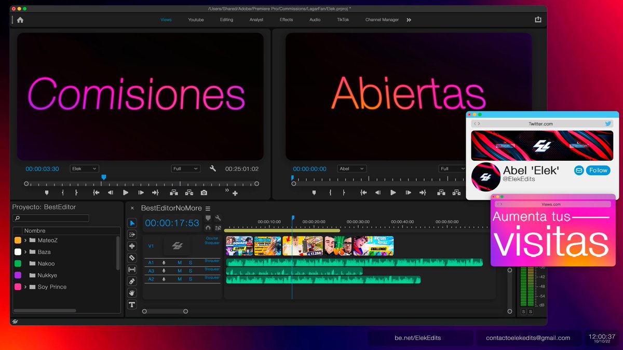Image resolution: width=623 pixels, height=350 pixels.
Task: Mute audio track A2
Action: pyautogui.click(x=180, y=279)
